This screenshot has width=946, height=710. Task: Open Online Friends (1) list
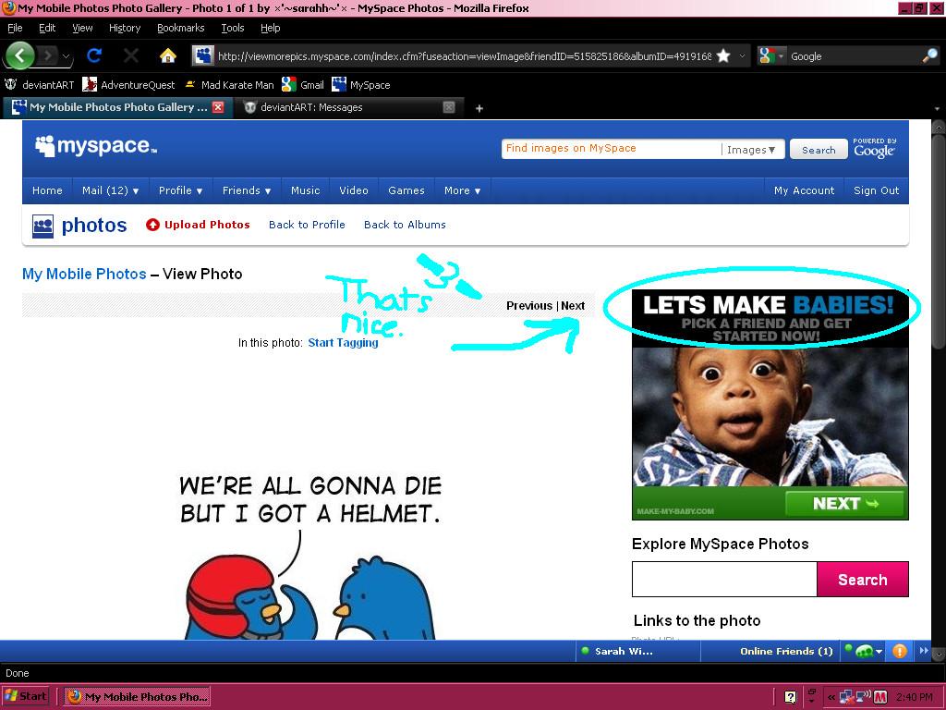[786, 652]
